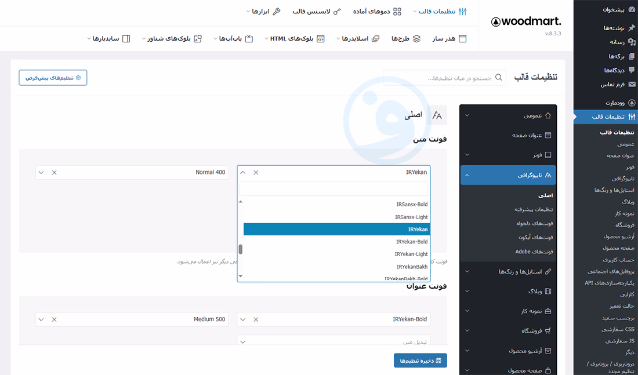This screenshot has height=375, width=638.
Task: Open the IRYekan-Bold title font dropdown
Action: click(x=243, y=319)
